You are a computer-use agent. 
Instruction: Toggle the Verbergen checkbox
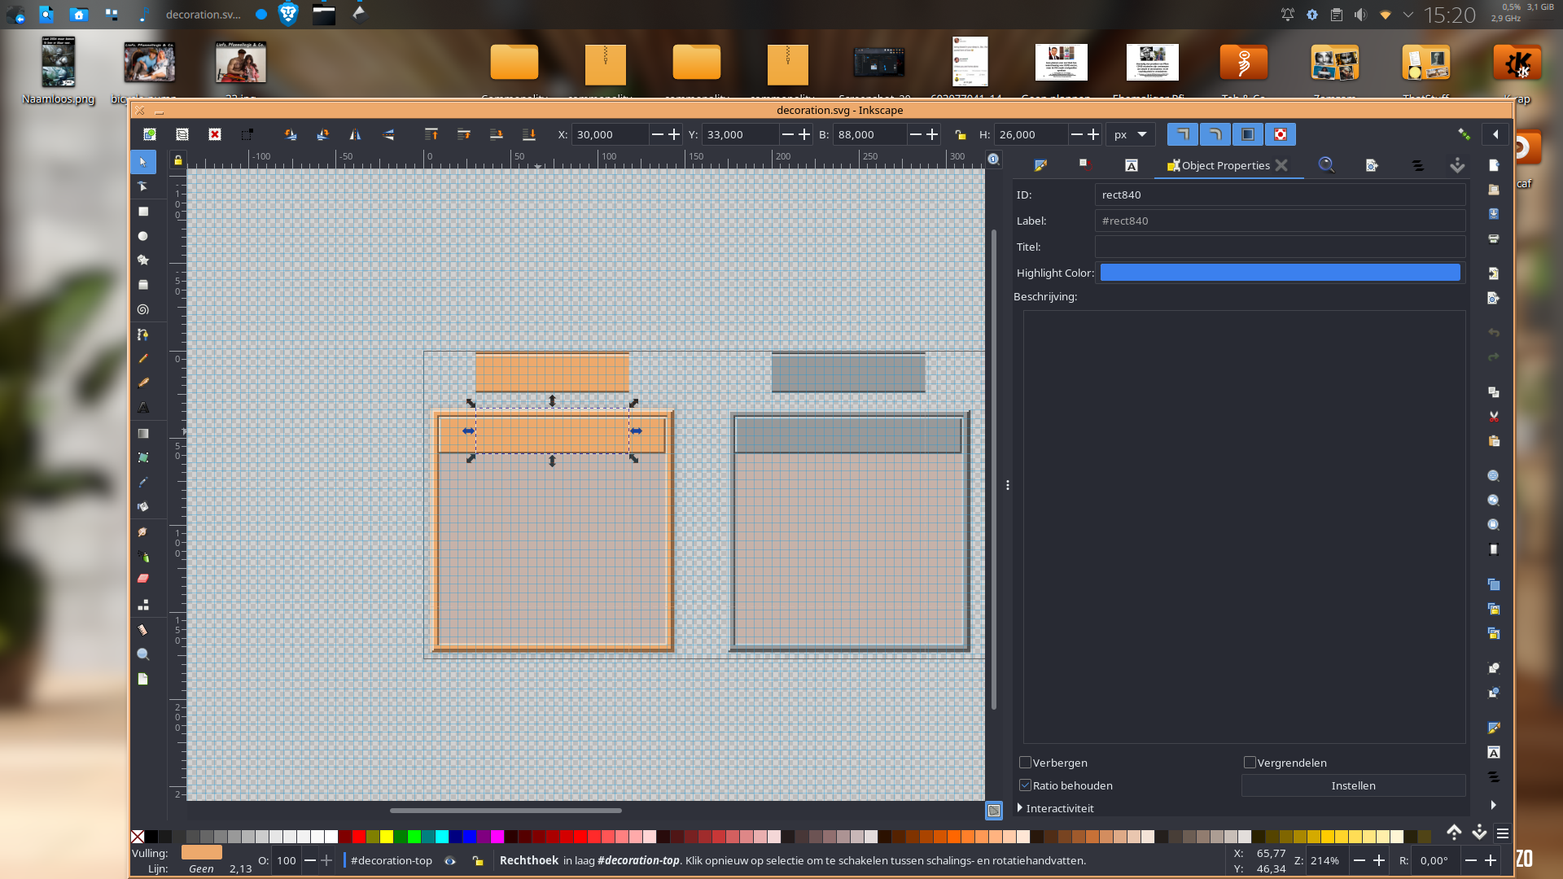tap(1026, 763)
